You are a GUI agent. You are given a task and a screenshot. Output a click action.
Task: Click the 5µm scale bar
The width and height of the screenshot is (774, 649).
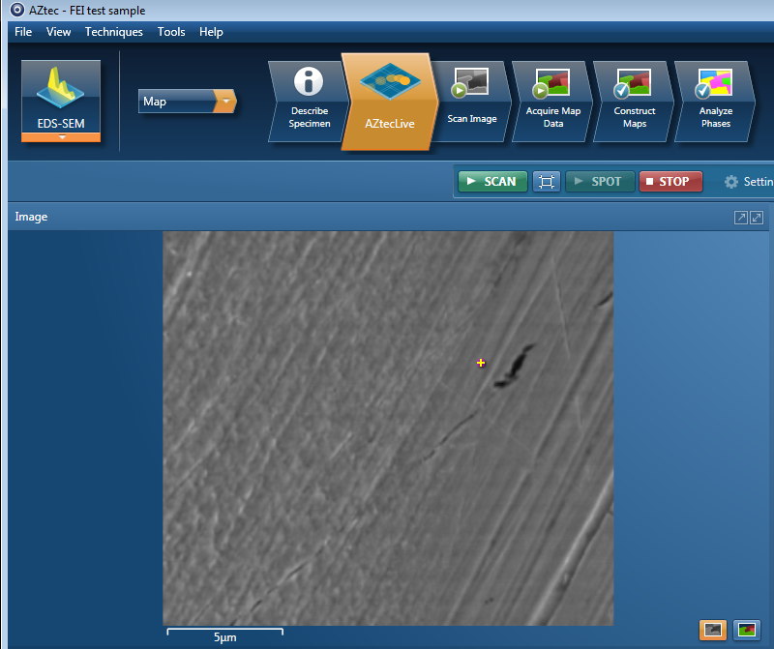225,635
